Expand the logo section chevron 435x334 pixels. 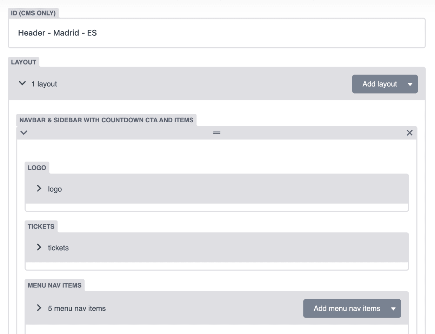click(39, 189)
